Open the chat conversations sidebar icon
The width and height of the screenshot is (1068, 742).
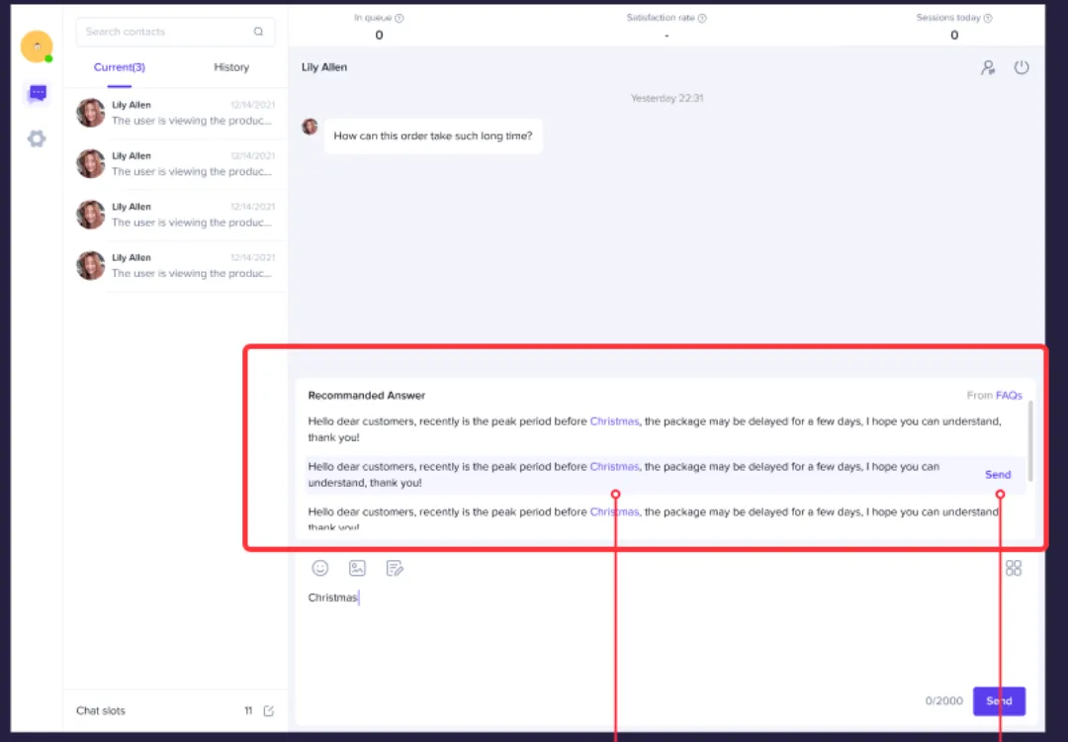(x=38, y=93)
